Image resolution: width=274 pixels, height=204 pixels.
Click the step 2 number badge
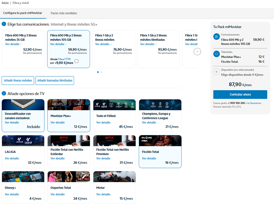[4, 94]
